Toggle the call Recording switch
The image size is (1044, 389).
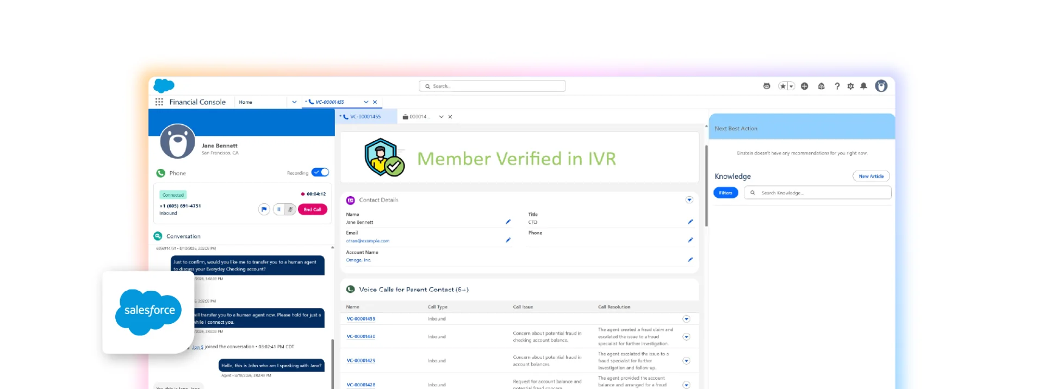pyautogui.click(x=320, y=172)
